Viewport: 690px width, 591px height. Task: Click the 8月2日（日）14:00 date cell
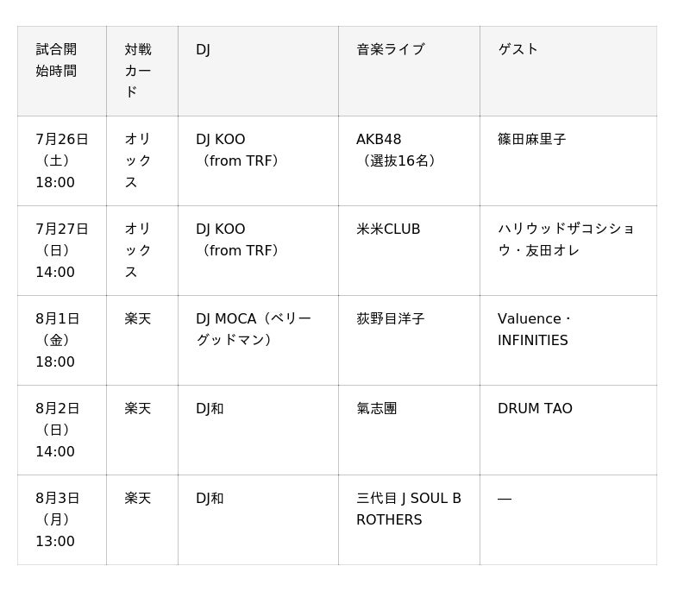(x=57, y=430)
